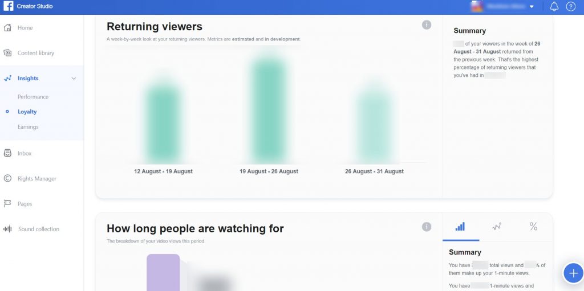The width and height of the screenshot is (584, 291).
Task: Open the notifications bell
Action: pos(554,6)
